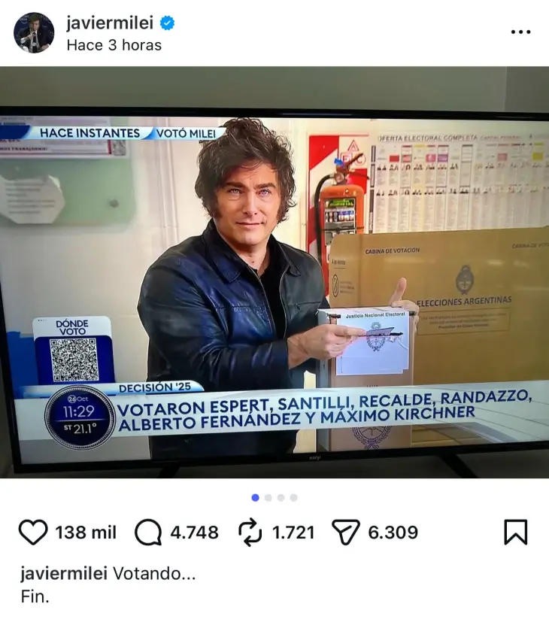Open javiermilei username in header

pos(110,23)
